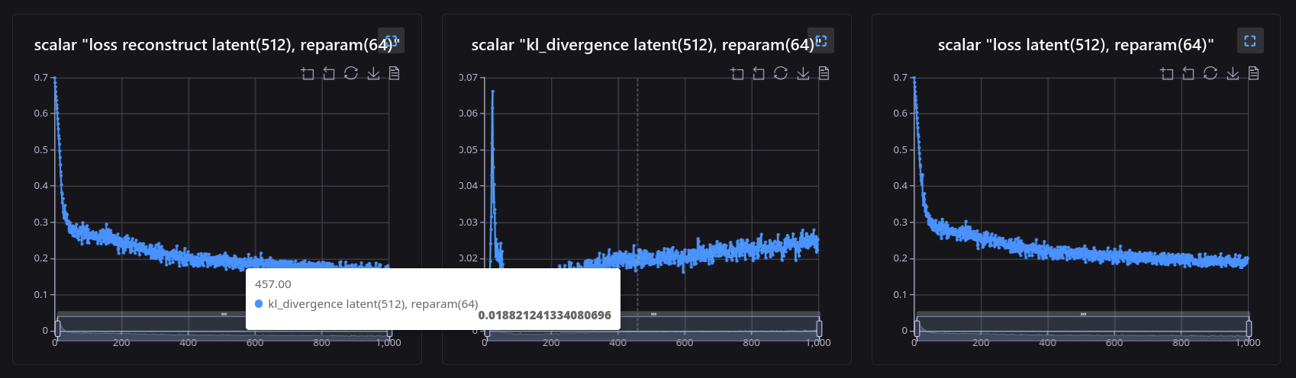Refresh the loss latent(512) chart
The height and width of the screenshot is (378, 1296).
pyautogui.click(x=1211, y=73)
